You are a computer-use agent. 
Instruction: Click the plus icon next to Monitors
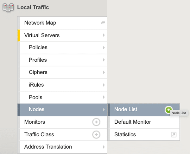pos(96,122)
